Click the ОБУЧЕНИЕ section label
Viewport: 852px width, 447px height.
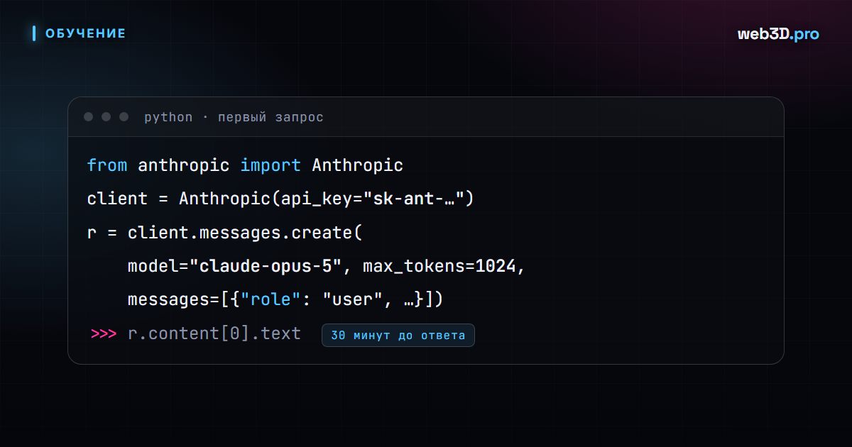85,33
